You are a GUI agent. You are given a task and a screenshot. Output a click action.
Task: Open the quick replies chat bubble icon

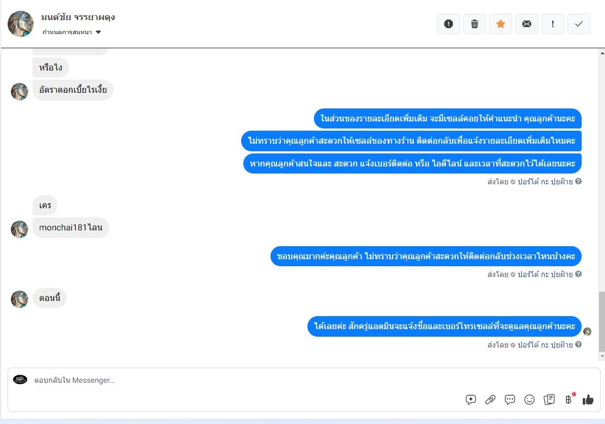tap(510, 400)
